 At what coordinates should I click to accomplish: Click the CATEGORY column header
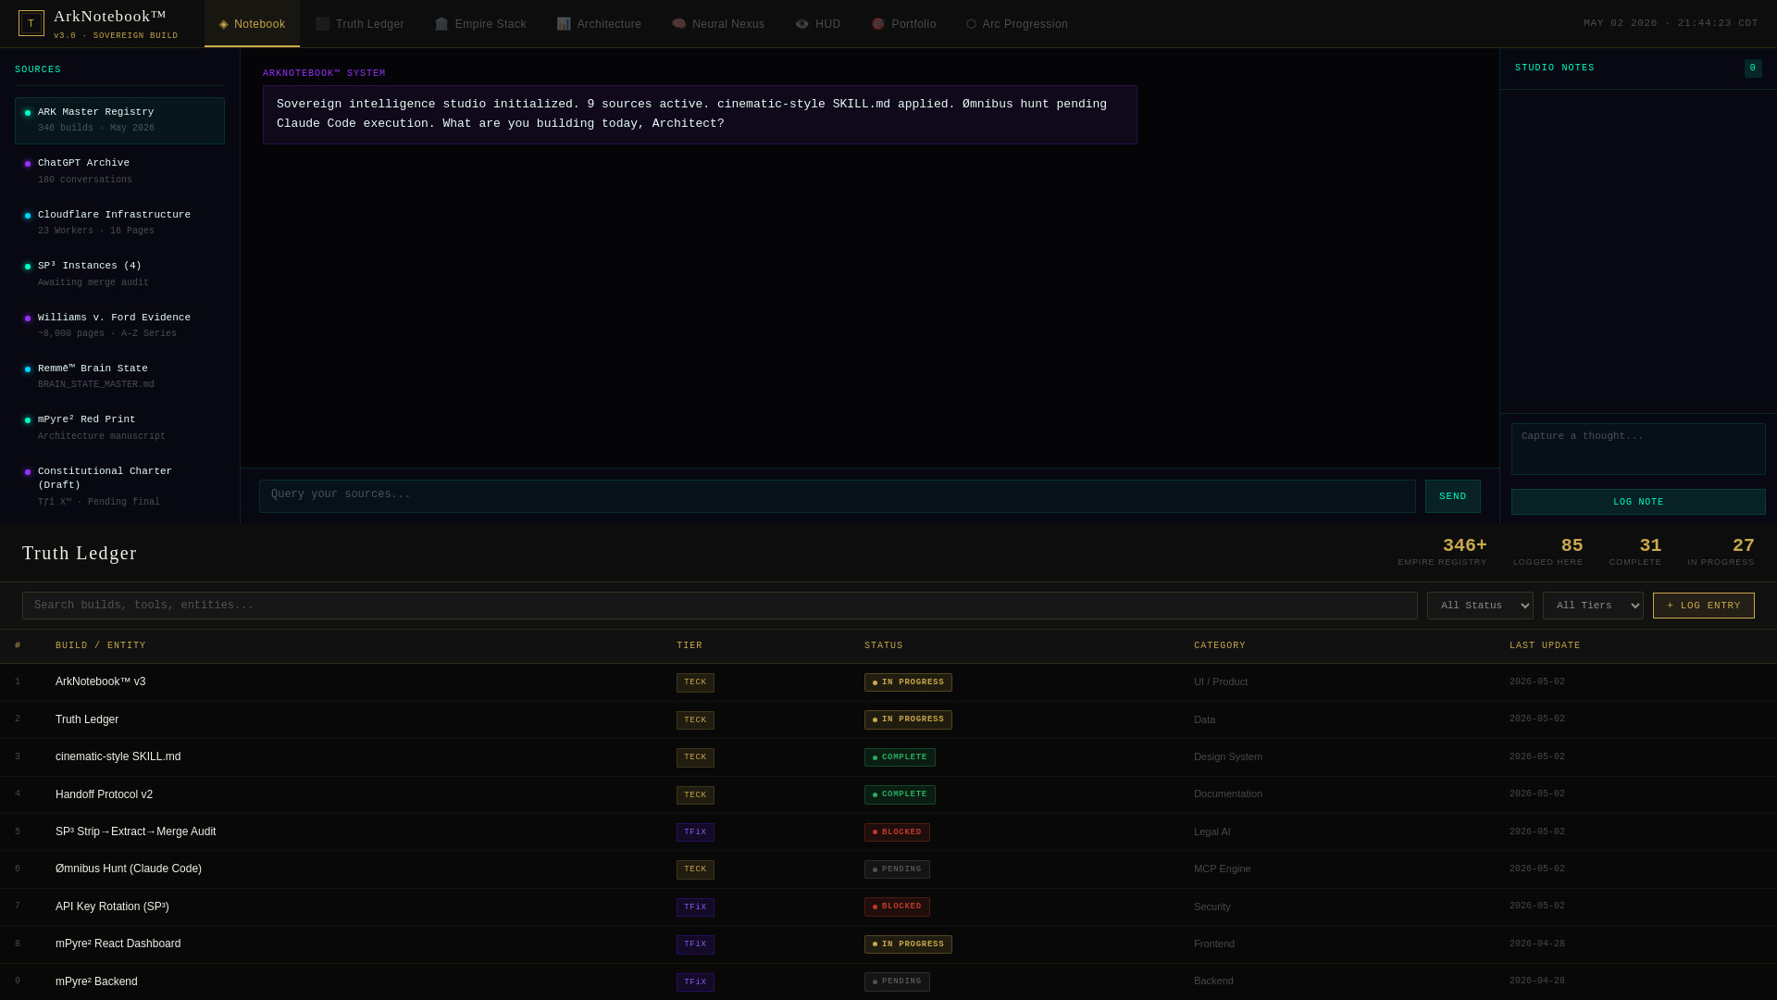coord(1220,646)
